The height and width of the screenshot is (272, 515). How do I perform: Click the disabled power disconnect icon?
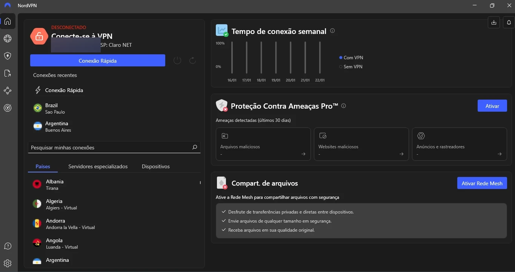pyautogui.click(x=177, y=60)
